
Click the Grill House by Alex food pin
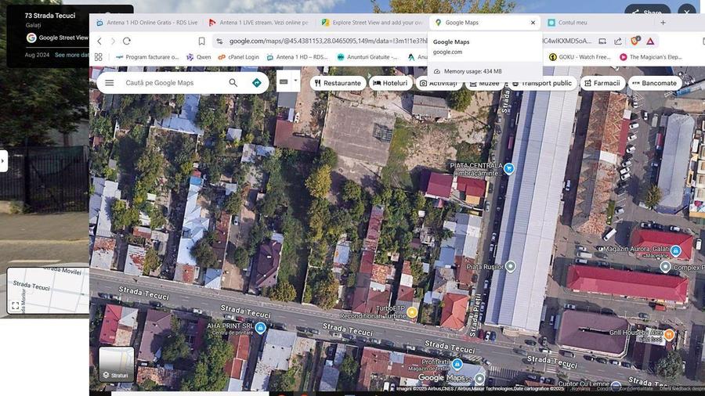coord(669,334)
